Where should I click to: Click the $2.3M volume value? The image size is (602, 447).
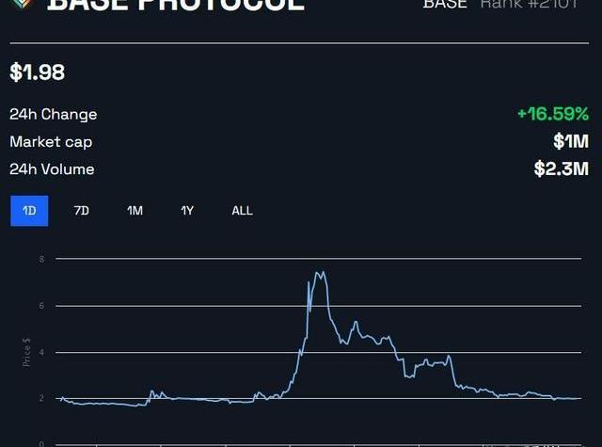point(561,169)
